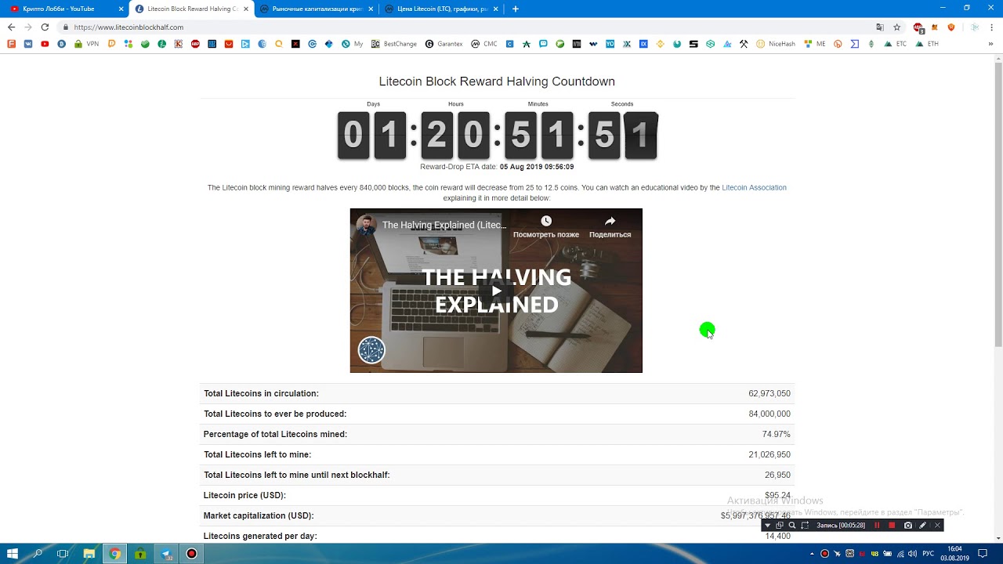Pause the screen recording
1003x564 pixels.
point(877,525)
